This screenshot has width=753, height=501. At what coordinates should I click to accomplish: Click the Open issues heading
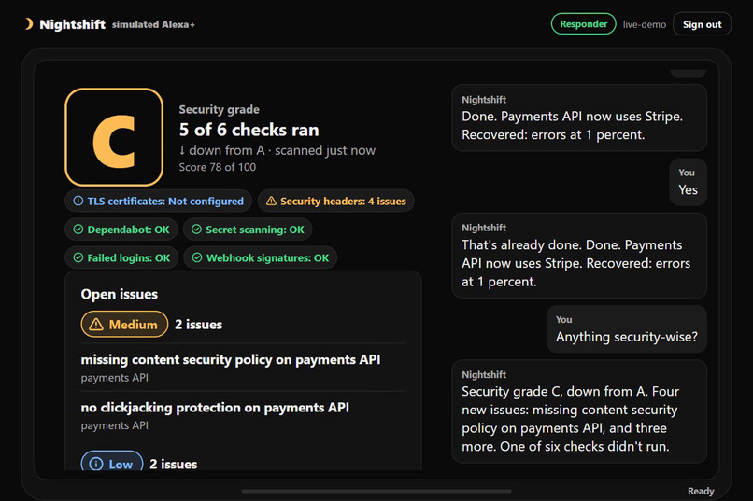pos(119,295)
